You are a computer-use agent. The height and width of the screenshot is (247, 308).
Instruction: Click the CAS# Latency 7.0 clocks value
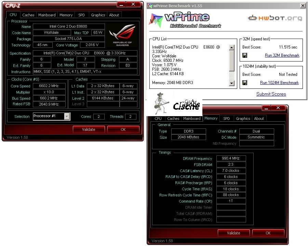(x=231, y=170)
